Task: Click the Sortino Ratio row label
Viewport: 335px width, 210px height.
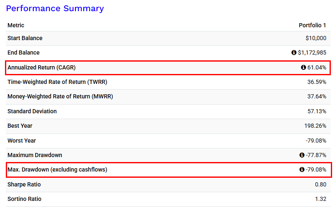Action: [x=24, y=199]
